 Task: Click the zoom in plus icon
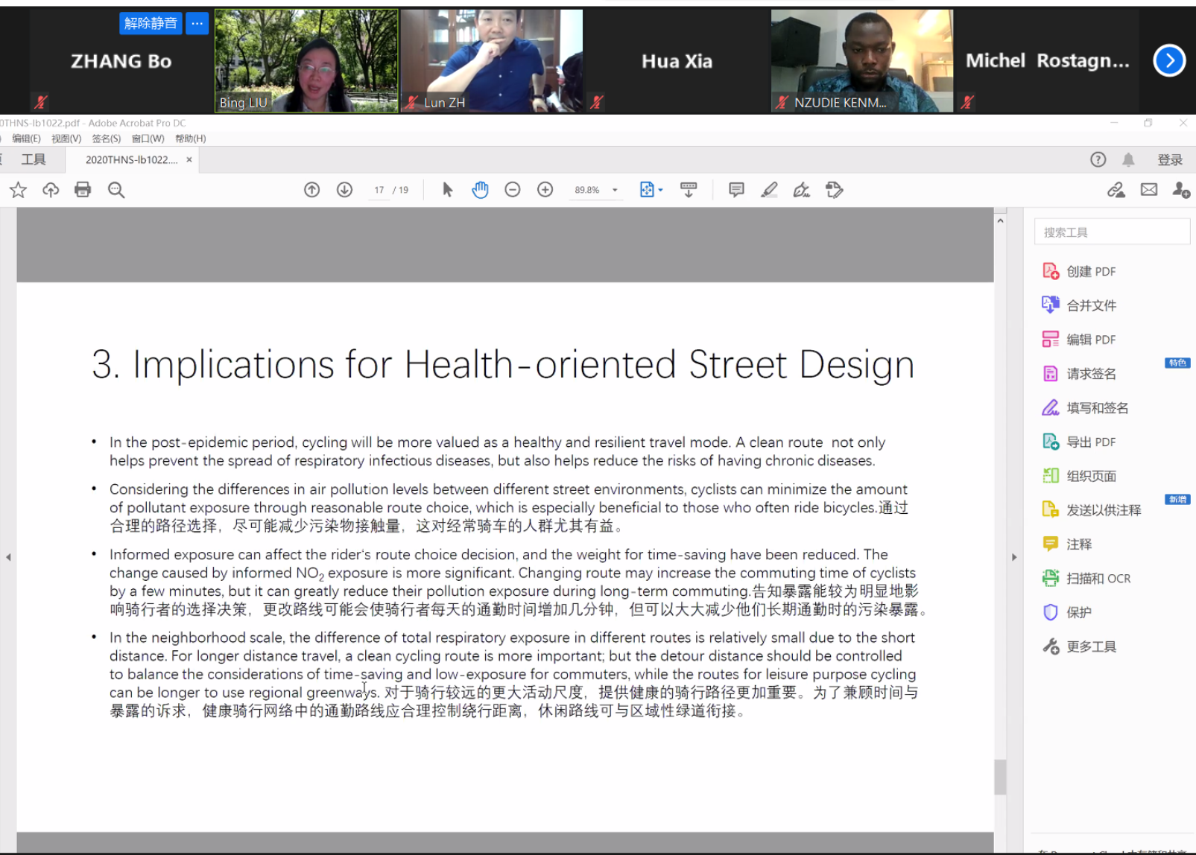click(x=545, y=190)
